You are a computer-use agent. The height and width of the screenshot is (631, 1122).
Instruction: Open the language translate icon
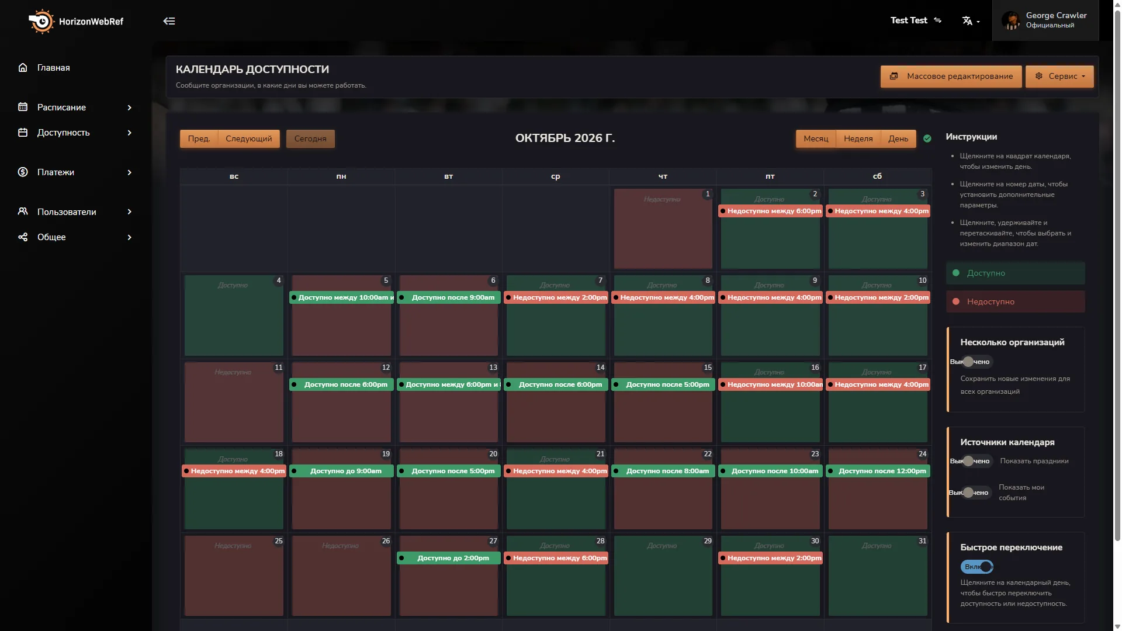click(x=967, y=21)
